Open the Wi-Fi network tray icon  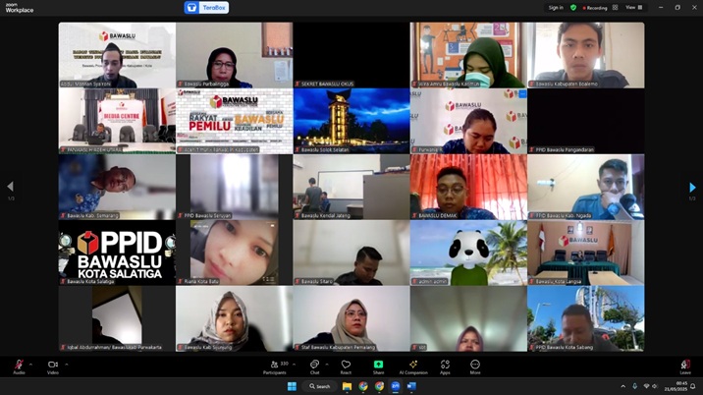646,386
